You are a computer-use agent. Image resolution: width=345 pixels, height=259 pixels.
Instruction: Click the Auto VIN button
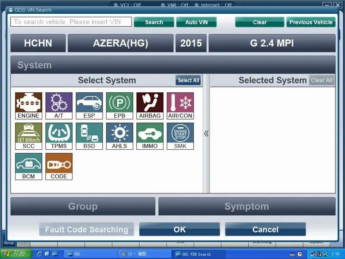coord(197,22)
